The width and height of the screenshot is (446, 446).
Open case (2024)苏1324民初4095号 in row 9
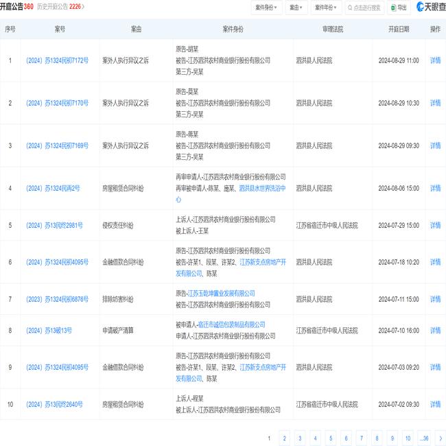[57, 367]
